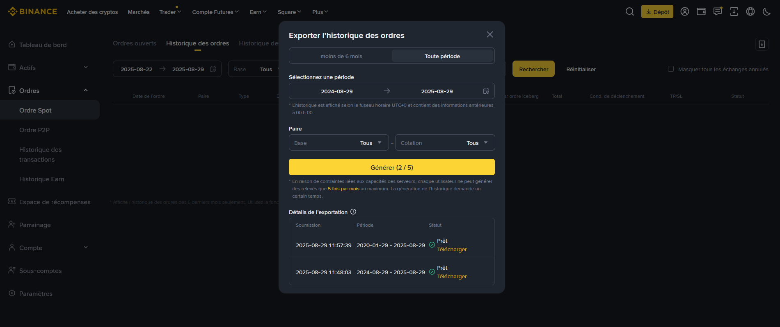This screenshot has width=780, height=327.
Task: Click info icon beside Détails de l'exportation
Action: coord(353,212)
